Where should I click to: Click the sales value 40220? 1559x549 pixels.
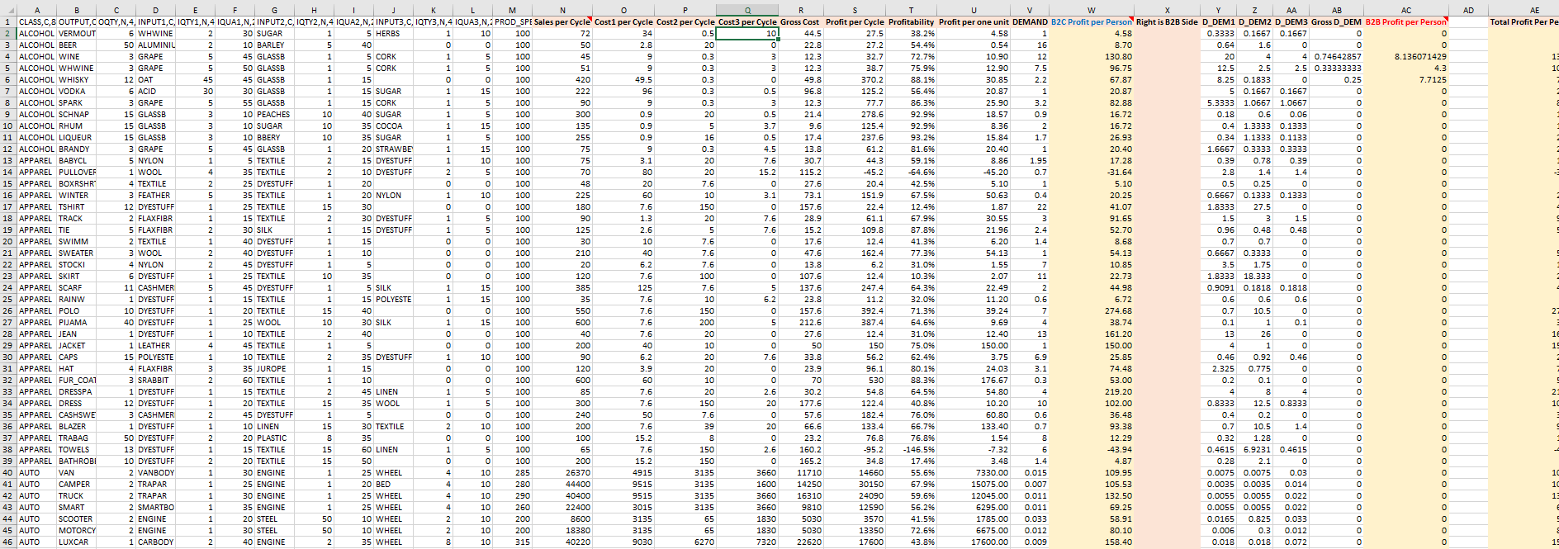click(562, 542)
